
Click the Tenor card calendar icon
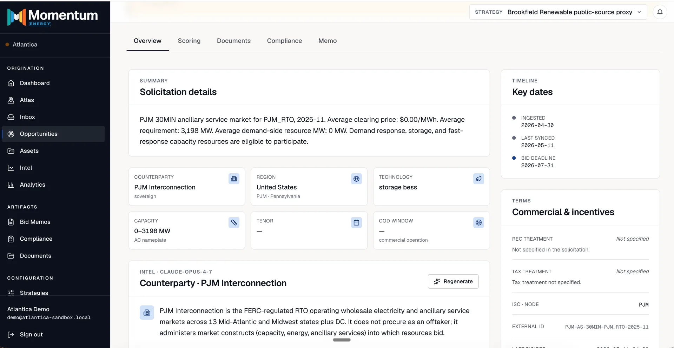tap(356, 222)
